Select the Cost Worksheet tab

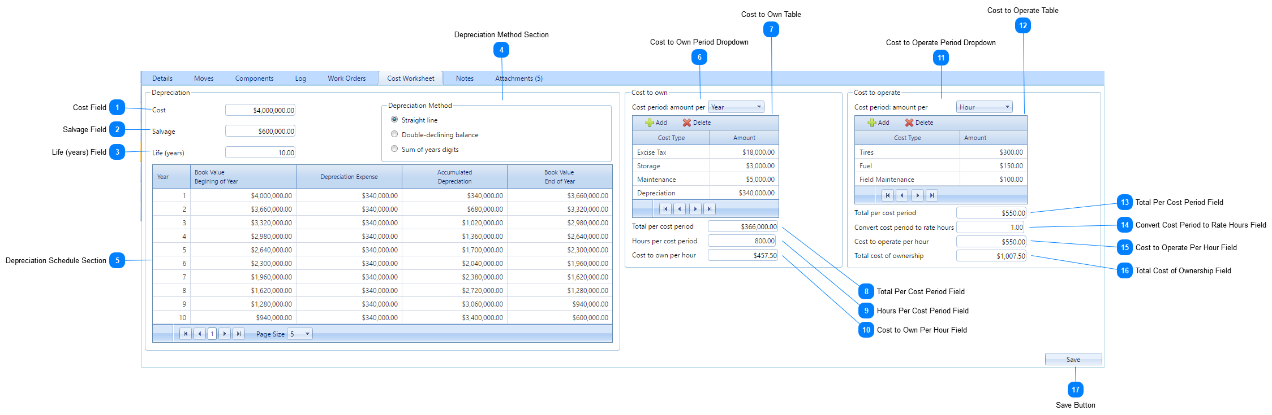tap(411, 78)
